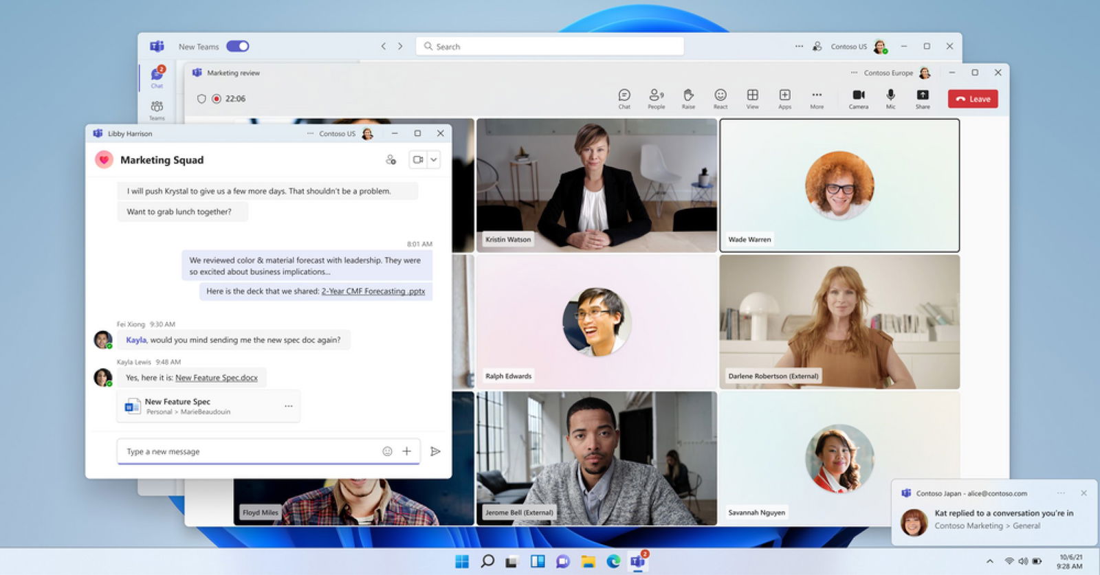Open the 2-Year CMF Forecasting .pptx link
This screenshot has width=1100, height=575.
click(373, 291)
